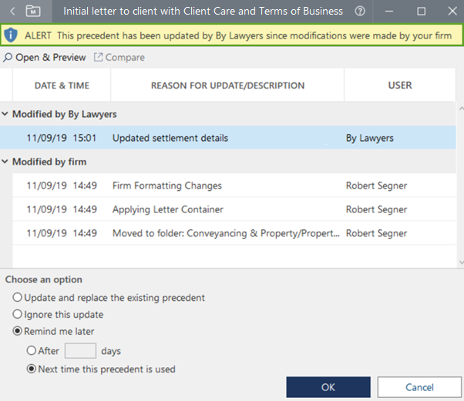This screenshot has height=401, width=464.
Task: Maximize the precedent dialog window
Action: (421, 12)
